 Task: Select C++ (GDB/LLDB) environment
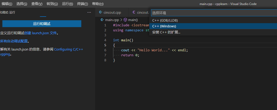(213, 20)
